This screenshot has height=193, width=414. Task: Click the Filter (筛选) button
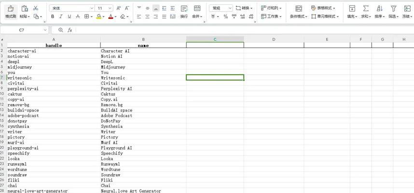pos(393,12)
